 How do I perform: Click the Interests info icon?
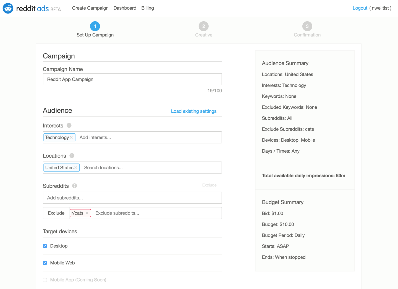click(69, 125)
